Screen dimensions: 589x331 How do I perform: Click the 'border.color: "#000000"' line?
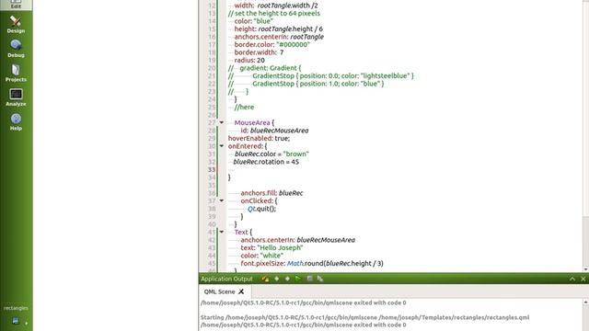coord(272,44)
